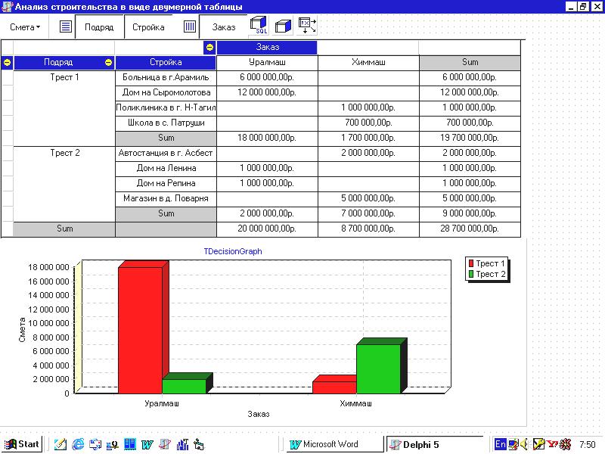This screenshot has width=605, height=454.
Task: Click the notepad pencil quick launch icon
Action: (x=60, y=444)
